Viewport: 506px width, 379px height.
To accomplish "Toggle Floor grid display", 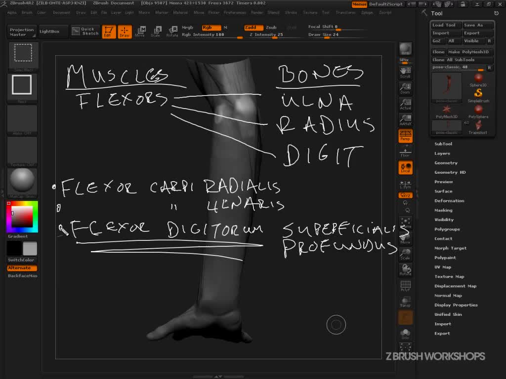I will 405,152.
